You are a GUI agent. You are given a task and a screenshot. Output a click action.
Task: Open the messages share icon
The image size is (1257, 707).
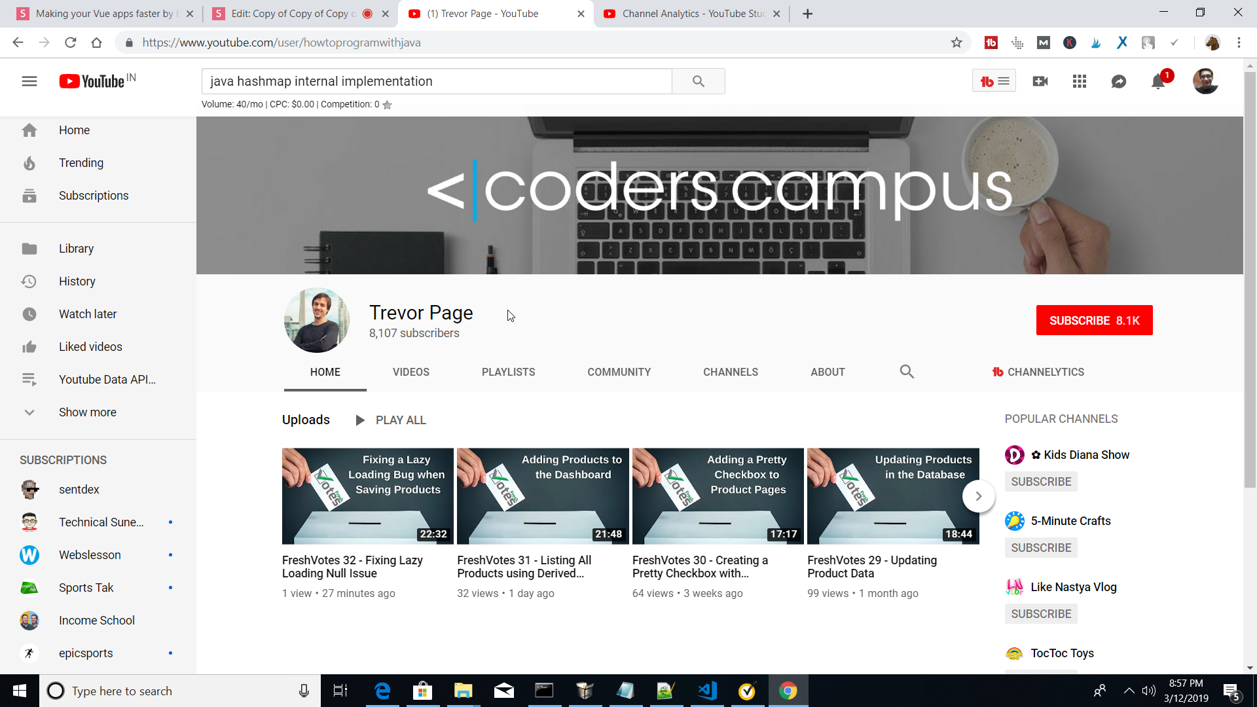point(1119,81)
